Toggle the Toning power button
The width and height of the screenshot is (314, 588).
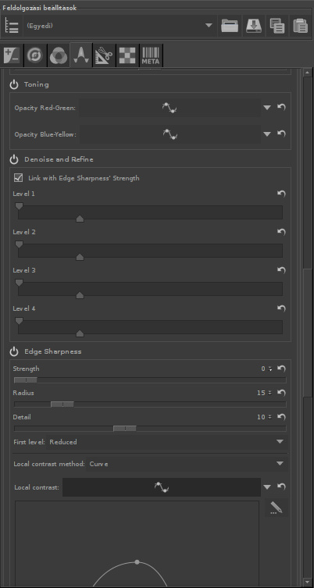[14, 85]
